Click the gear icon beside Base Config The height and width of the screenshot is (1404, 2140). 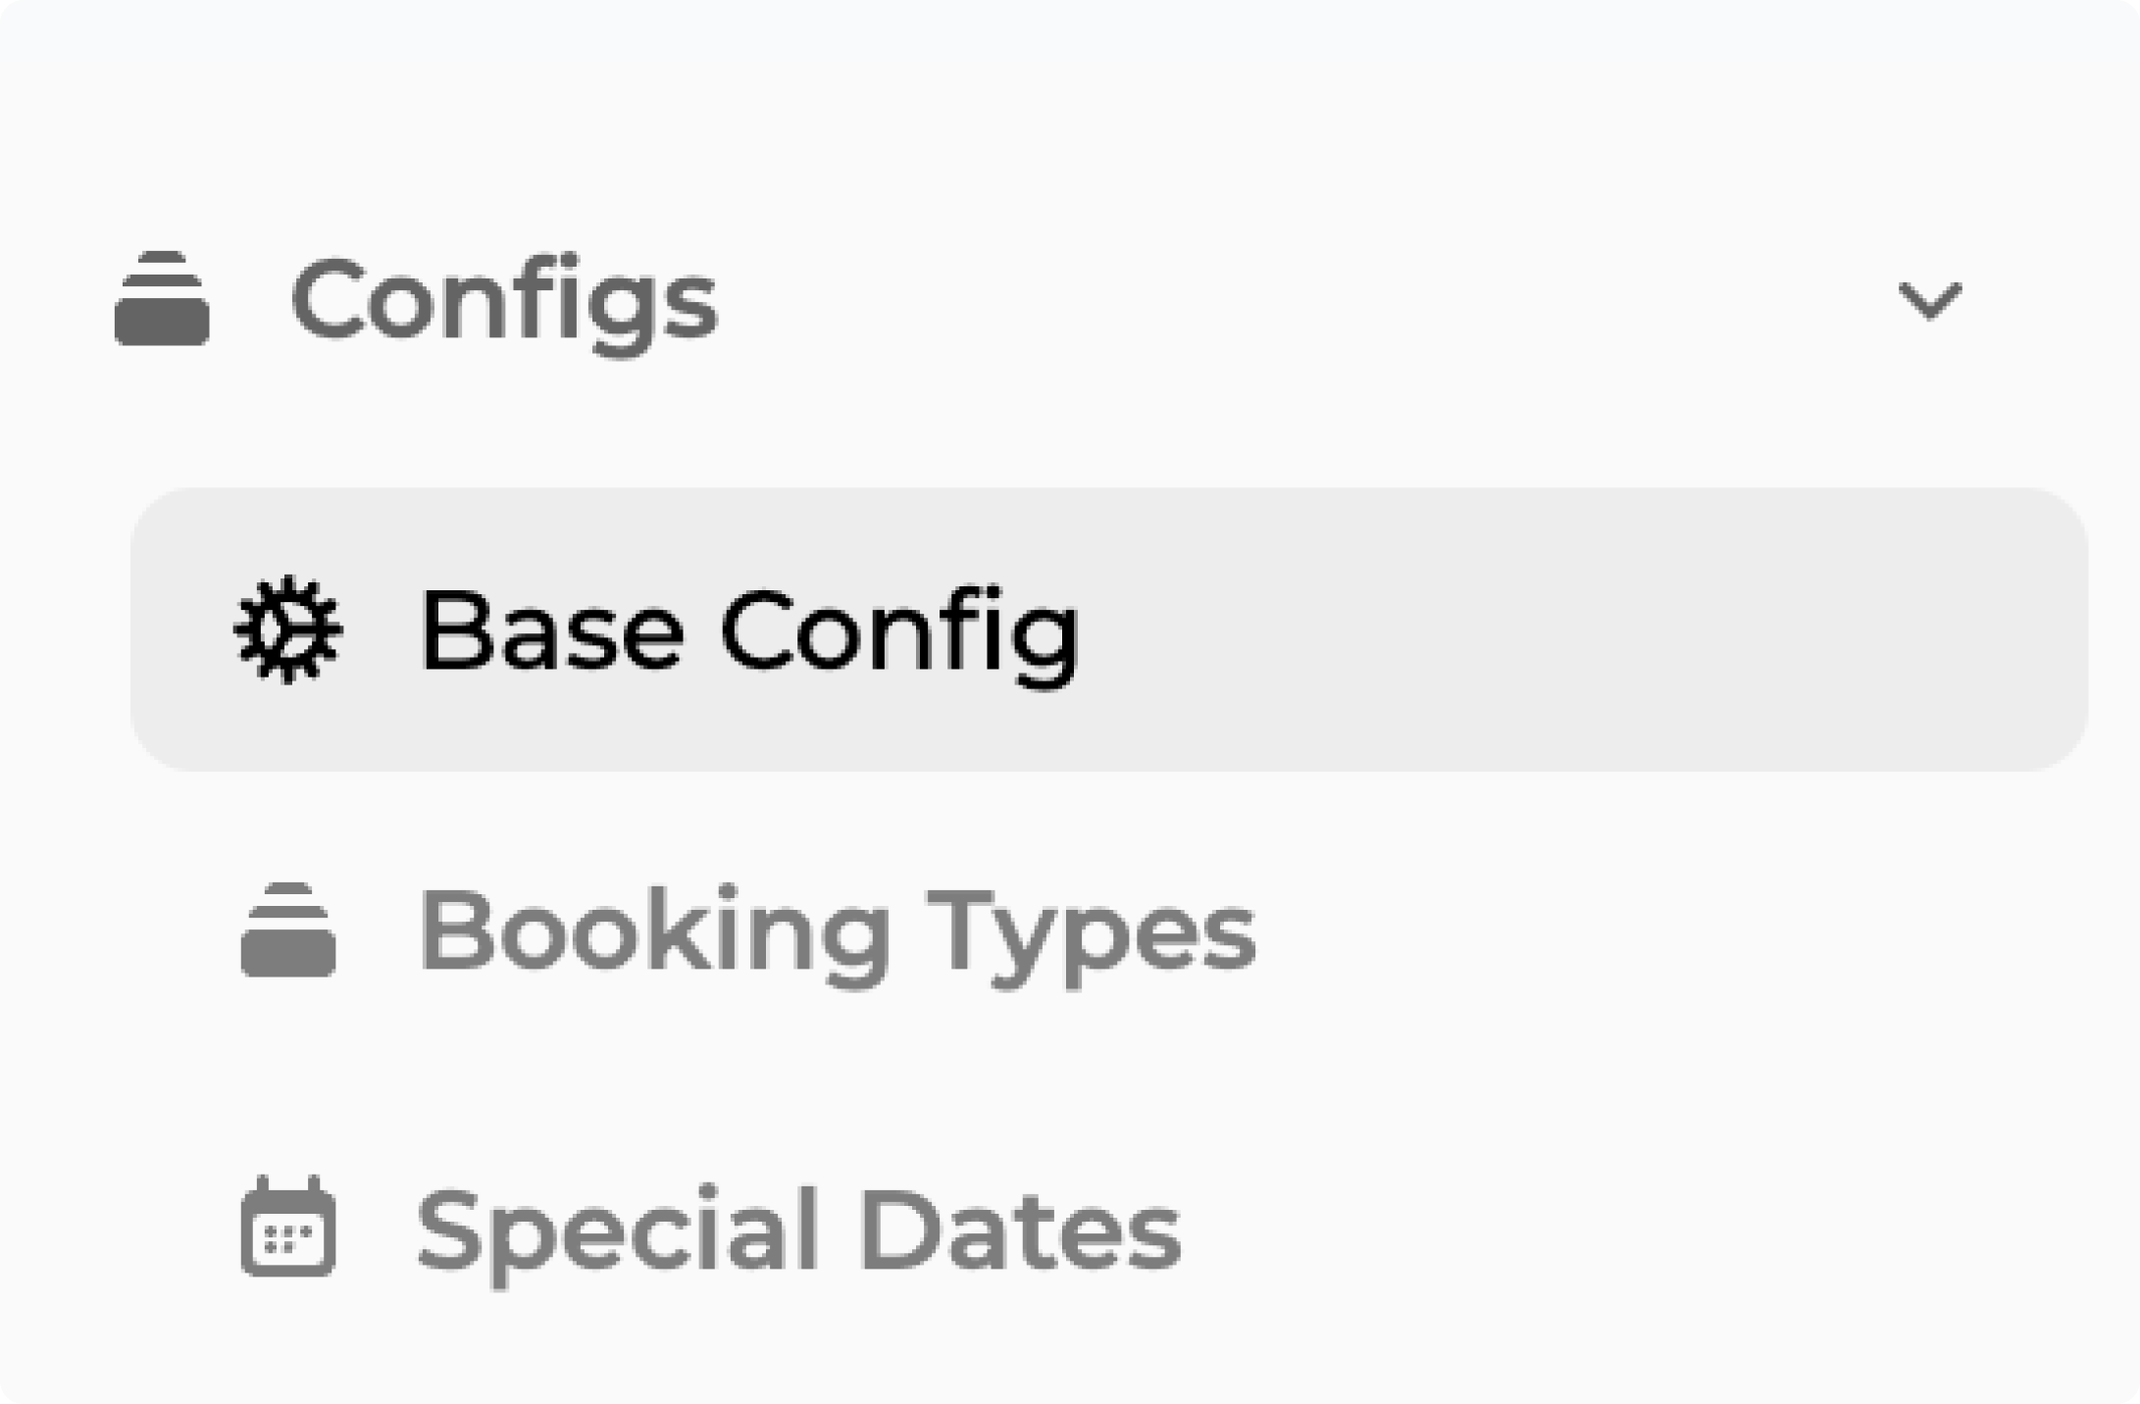pos(288,630)
